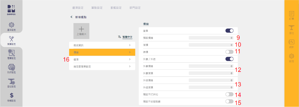
Task: Expand 指定廚房單設定 row
Action: tap(102, 66)
